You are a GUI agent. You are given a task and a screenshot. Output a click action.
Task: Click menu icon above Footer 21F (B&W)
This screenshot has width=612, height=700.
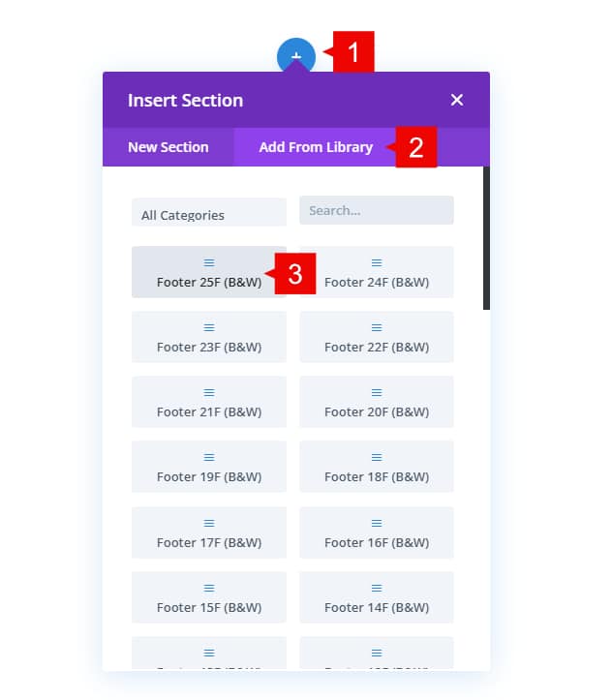[x=209, y=392]
